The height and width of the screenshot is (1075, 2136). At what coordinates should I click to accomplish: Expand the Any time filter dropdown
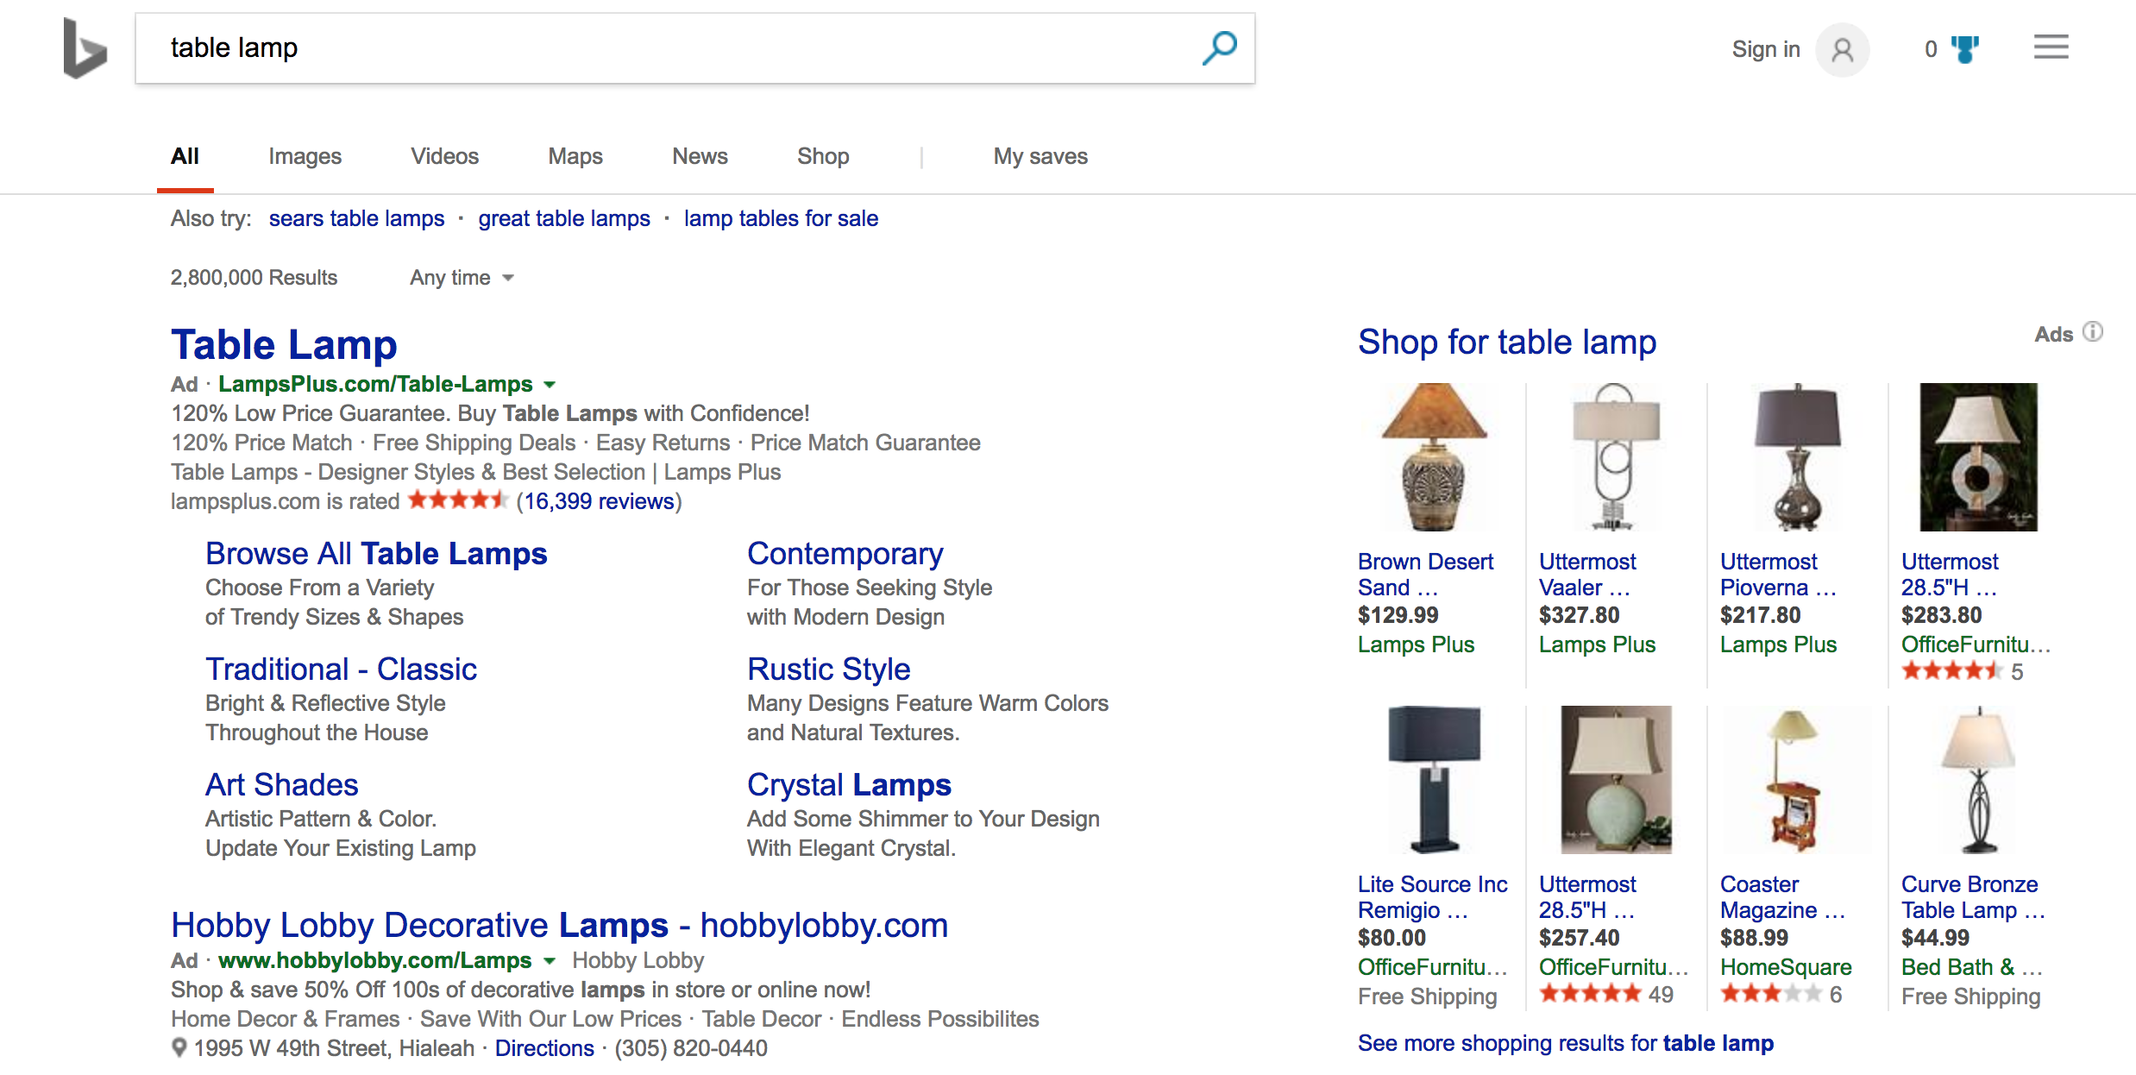tap(462, 278)
